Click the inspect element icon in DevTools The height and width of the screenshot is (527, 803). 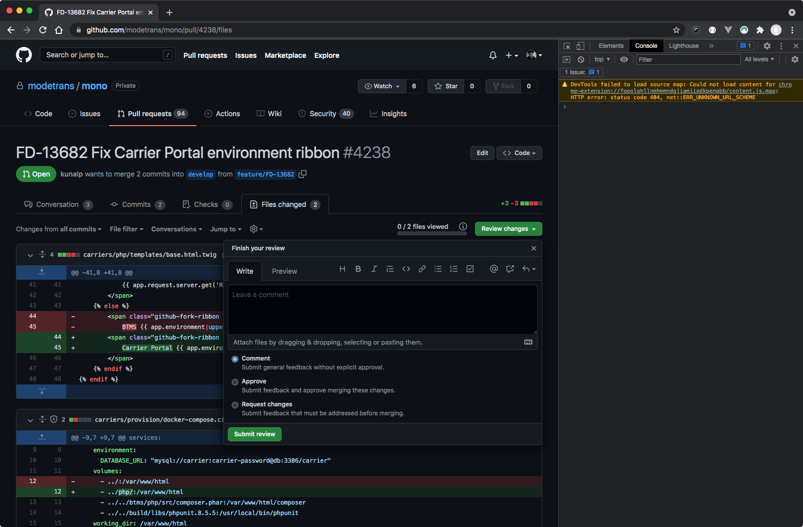point(566,45)
